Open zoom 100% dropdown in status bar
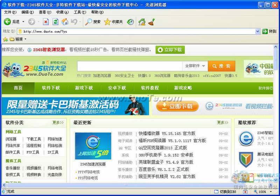The width and height of the screenshot is (280, 196). [271, 191]
